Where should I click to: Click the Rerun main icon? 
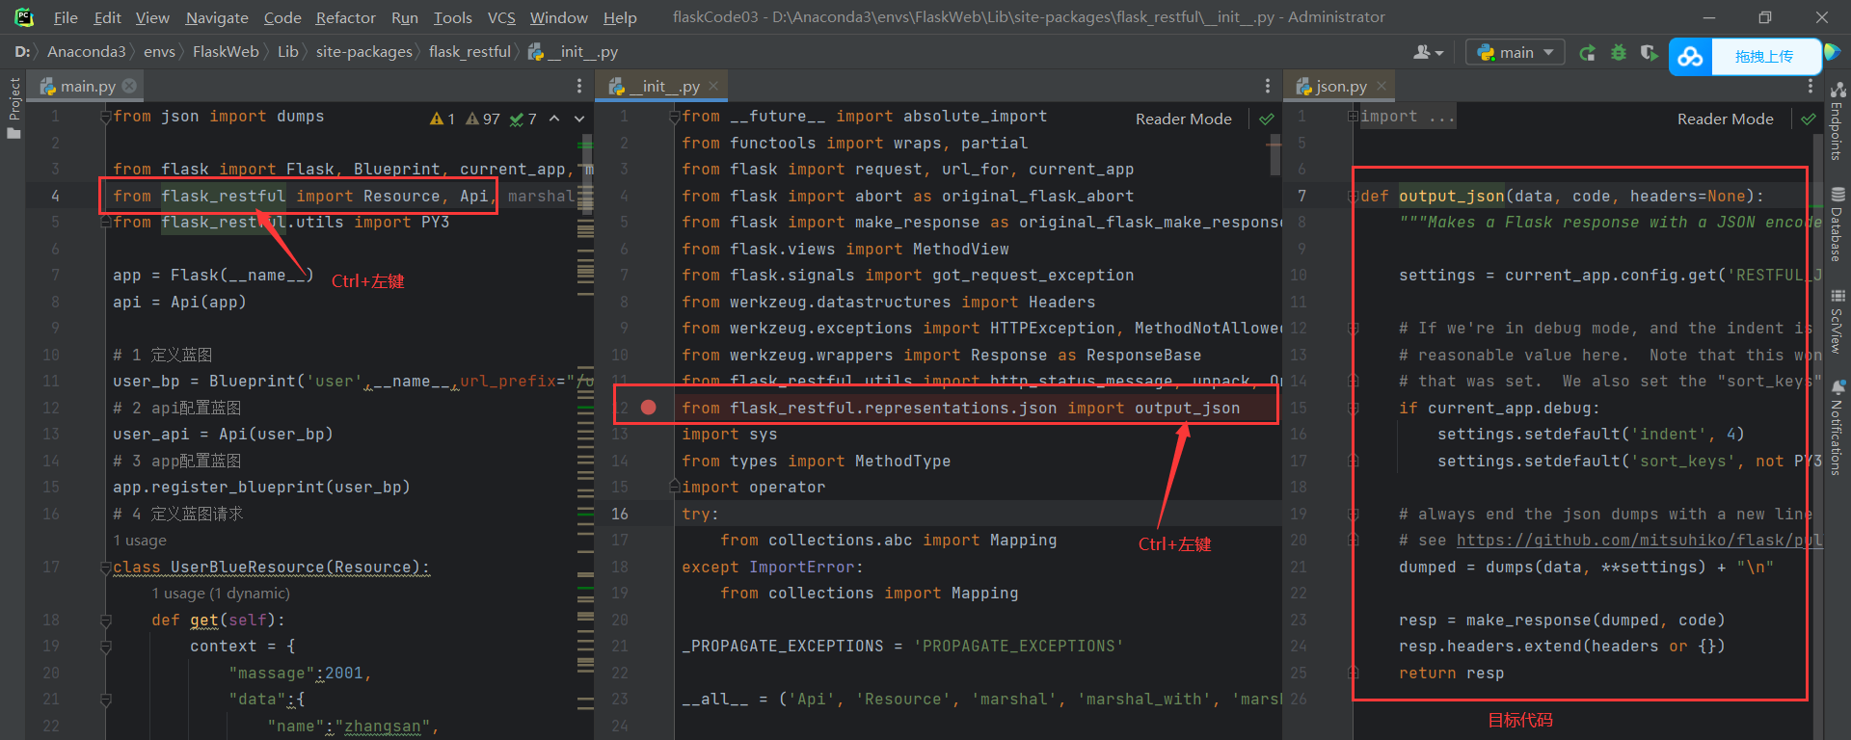point(1587,52)
